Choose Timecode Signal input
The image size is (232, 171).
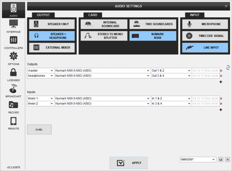205,36
